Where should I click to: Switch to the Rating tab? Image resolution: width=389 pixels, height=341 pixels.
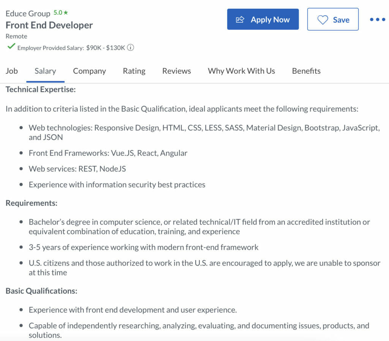tap(134, 71)
